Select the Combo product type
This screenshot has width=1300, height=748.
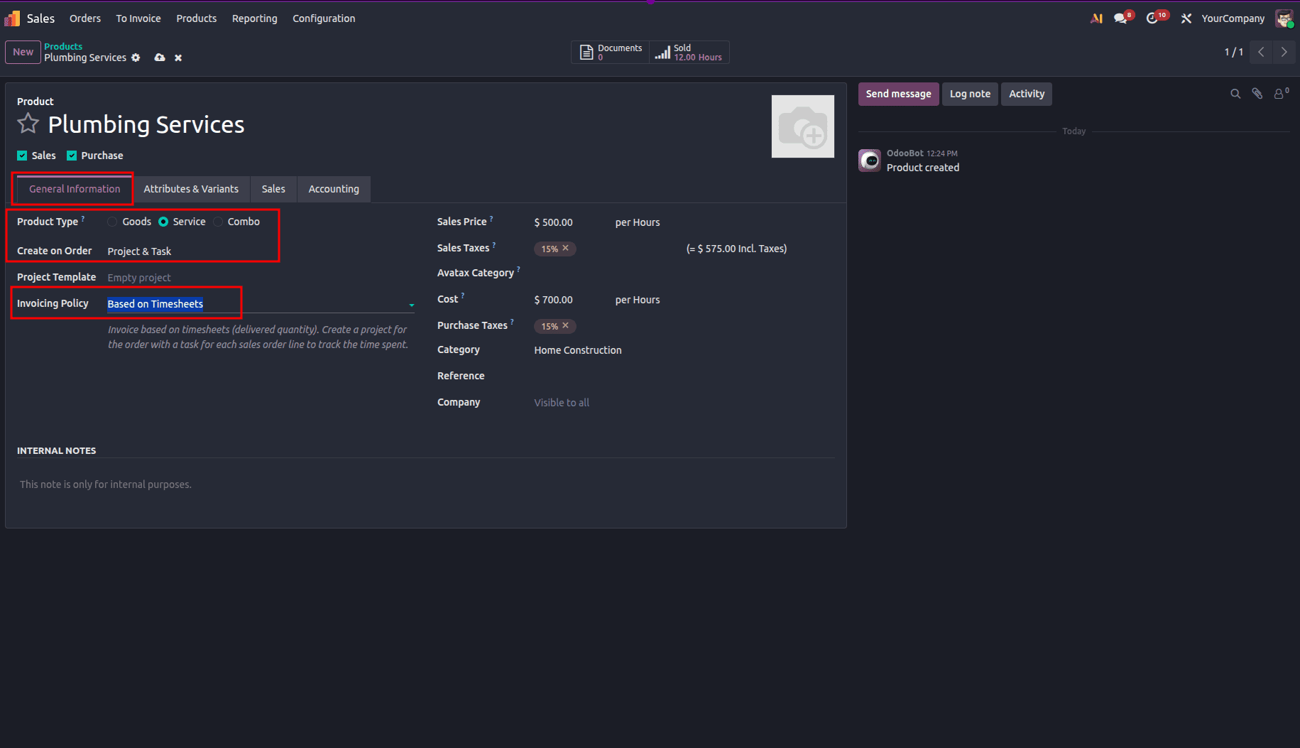pyautogui.click(x=218, y=222)
